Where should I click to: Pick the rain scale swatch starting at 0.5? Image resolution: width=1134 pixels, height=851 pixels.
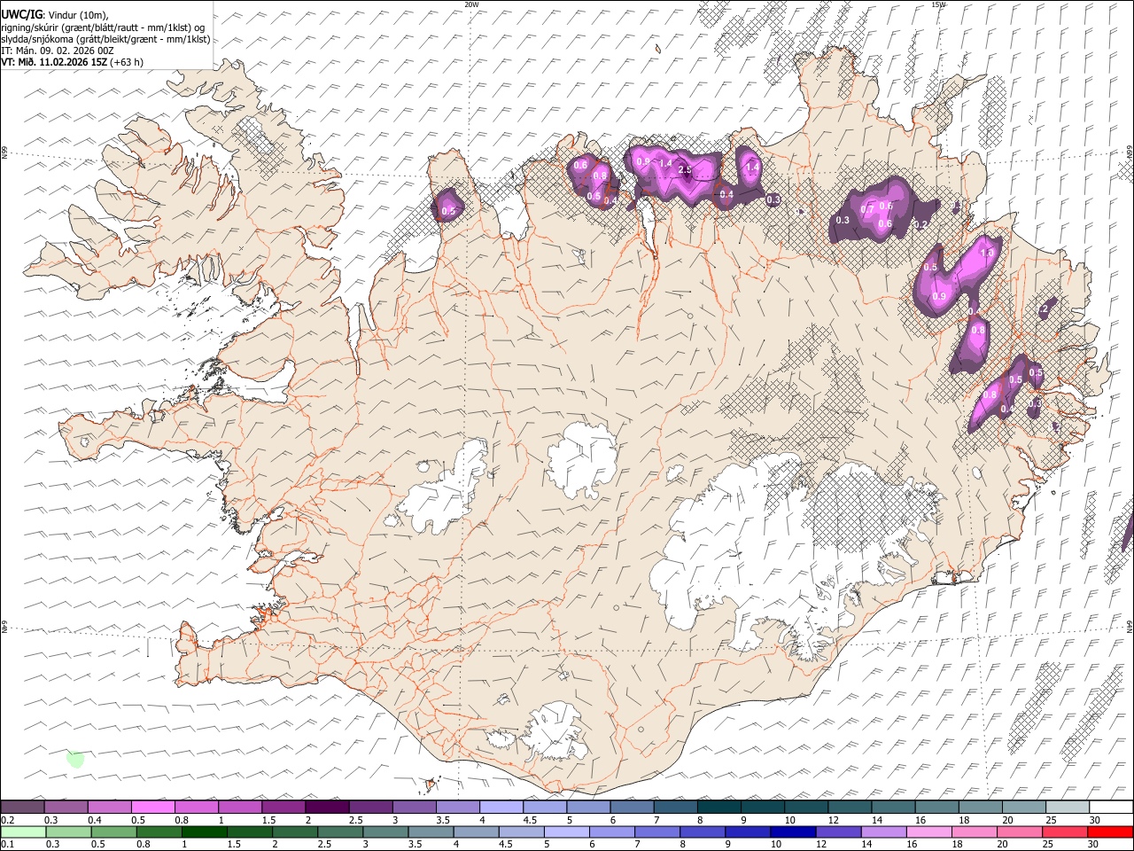point(113,831)
